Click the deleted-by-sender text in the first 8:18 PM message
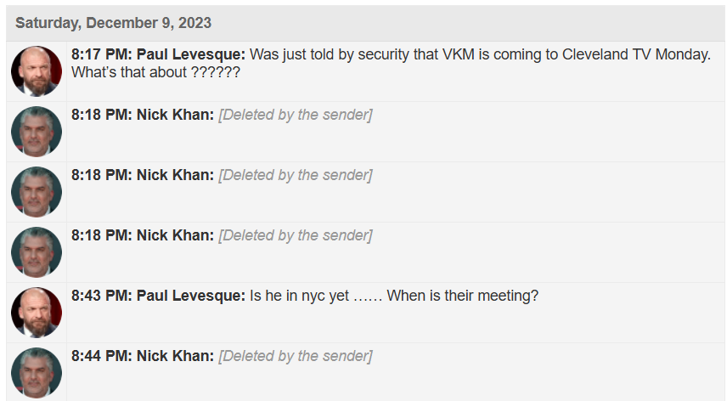727x401 pixels. click(295, 115)
